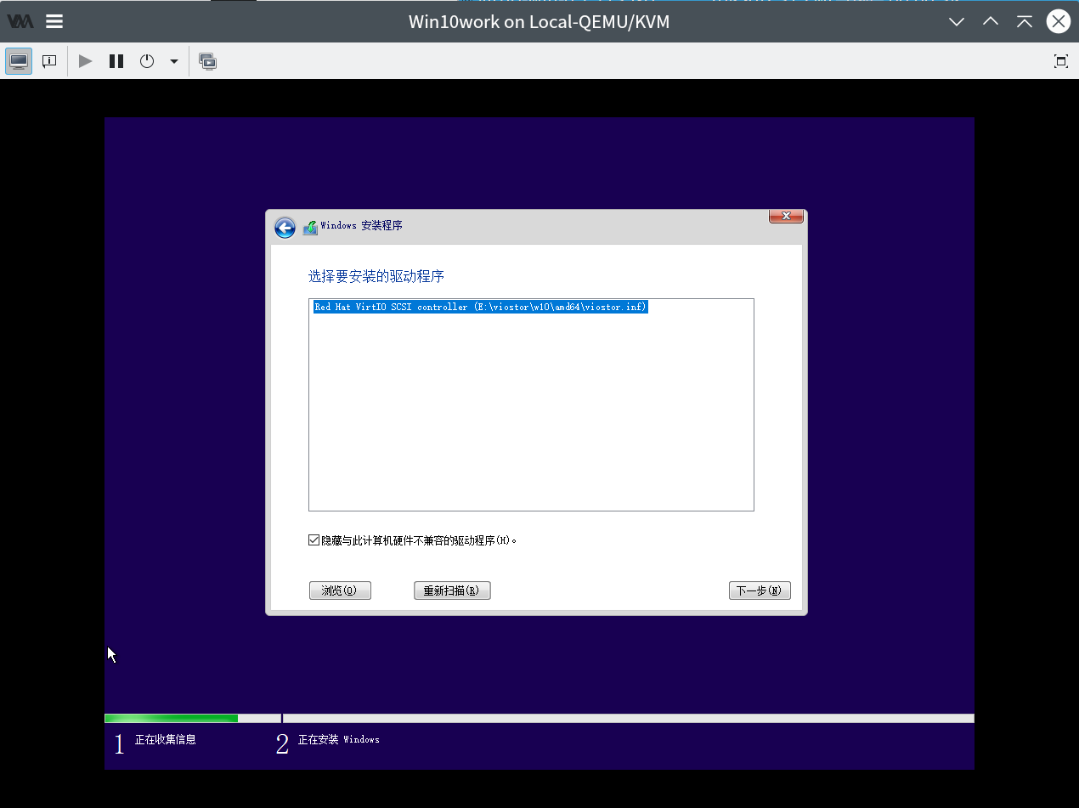Close the Windows 安装程序 dialog
Screen dimensions: 1079x808
pos(786,216)
